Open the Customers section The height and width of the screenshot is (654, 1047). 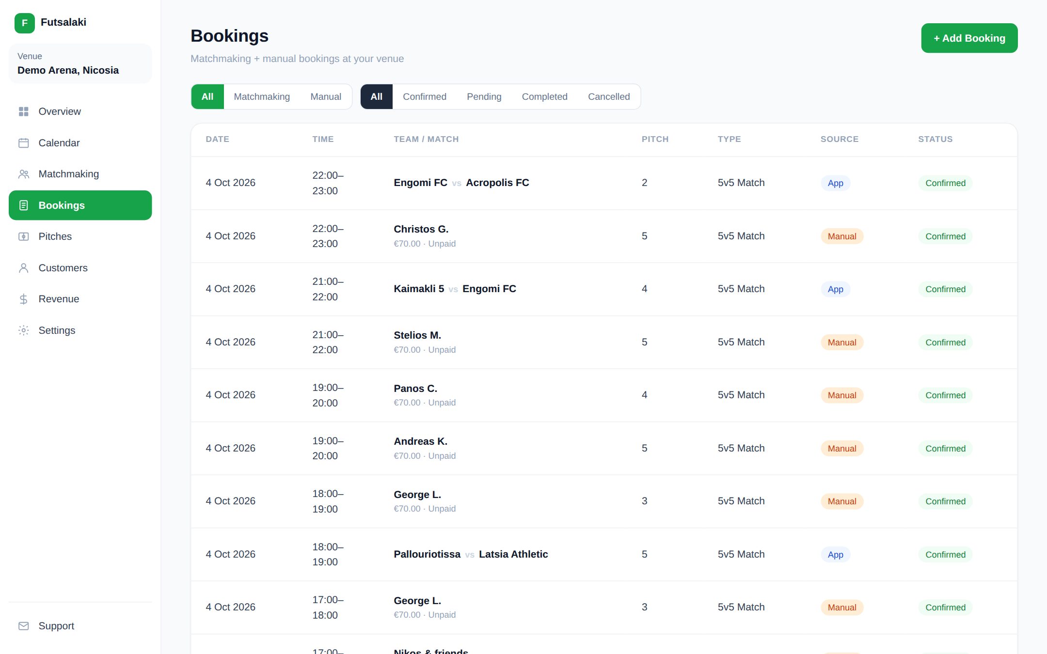coord(80,268)
